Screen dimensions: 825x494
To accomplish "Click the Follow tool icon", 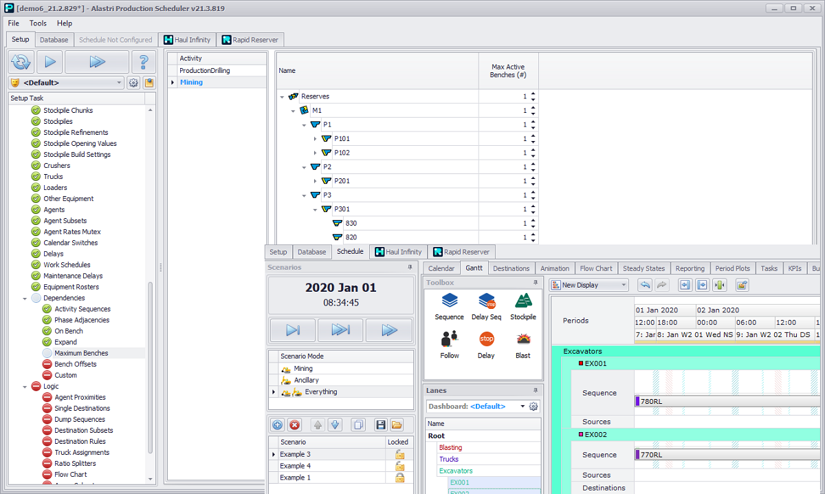I will point(449,340).
